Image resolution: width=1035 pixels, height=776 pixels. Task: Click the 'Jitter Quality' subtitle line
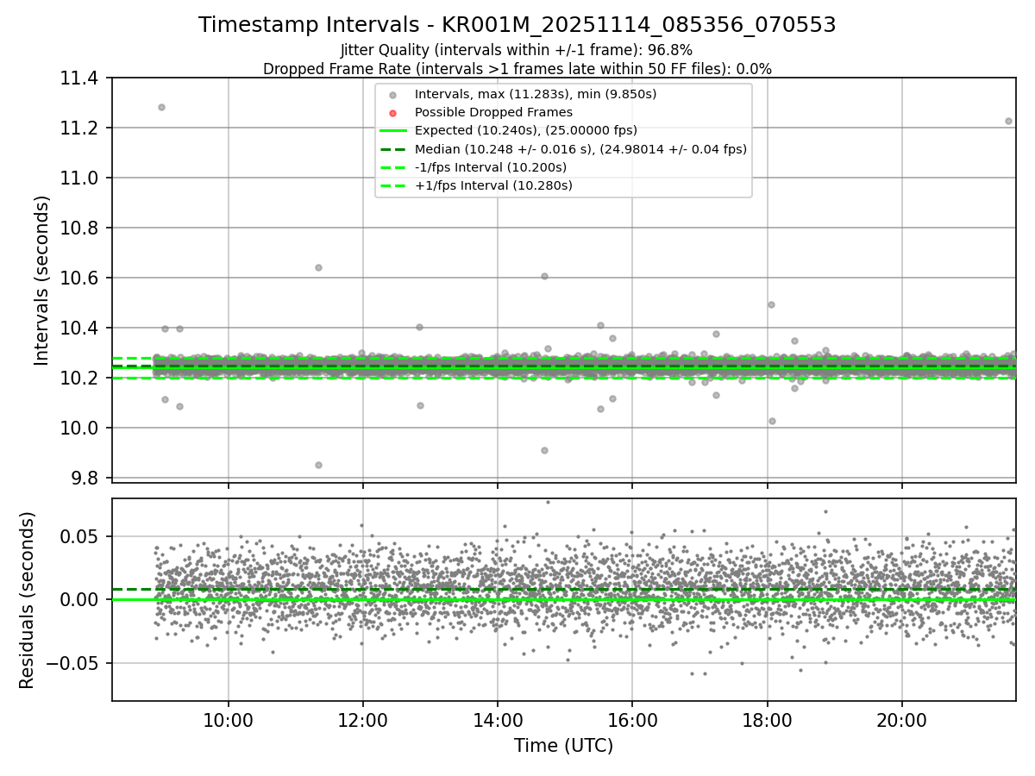click(x=517, y=50)
